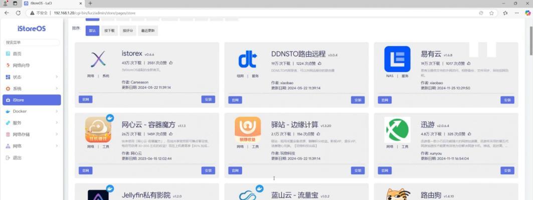The width and height of the screenshot is (533, 200).
Task: Click the browser back arrow
Action: point(7,13)
